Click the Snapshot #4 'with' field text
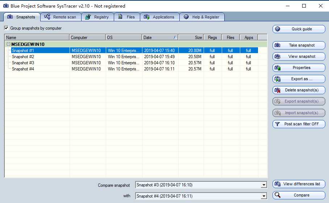This screenshot has width=329, height=203. pyautogui.click(x=164, y=196)
